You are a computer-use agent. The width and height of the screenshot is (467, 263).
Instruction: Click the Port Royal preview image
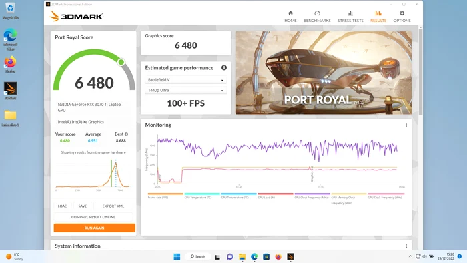coord(324,73)
